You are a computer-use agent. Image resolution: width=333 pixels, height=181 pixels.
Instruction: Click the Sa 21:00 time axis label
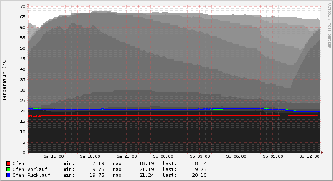127,156
